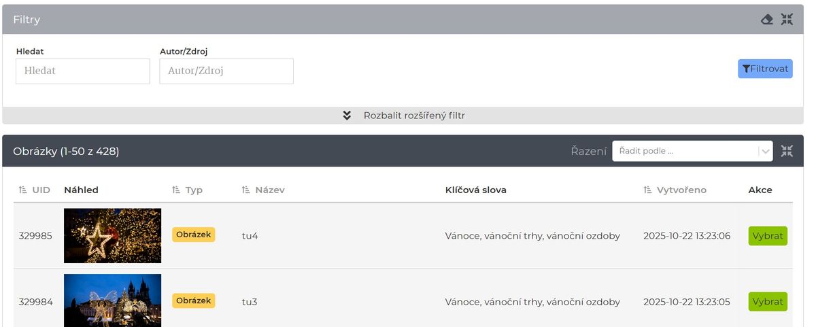Viewport: 816px width, 327px height.
Task: Sort by Název column icon
Action: coord(246,190)
